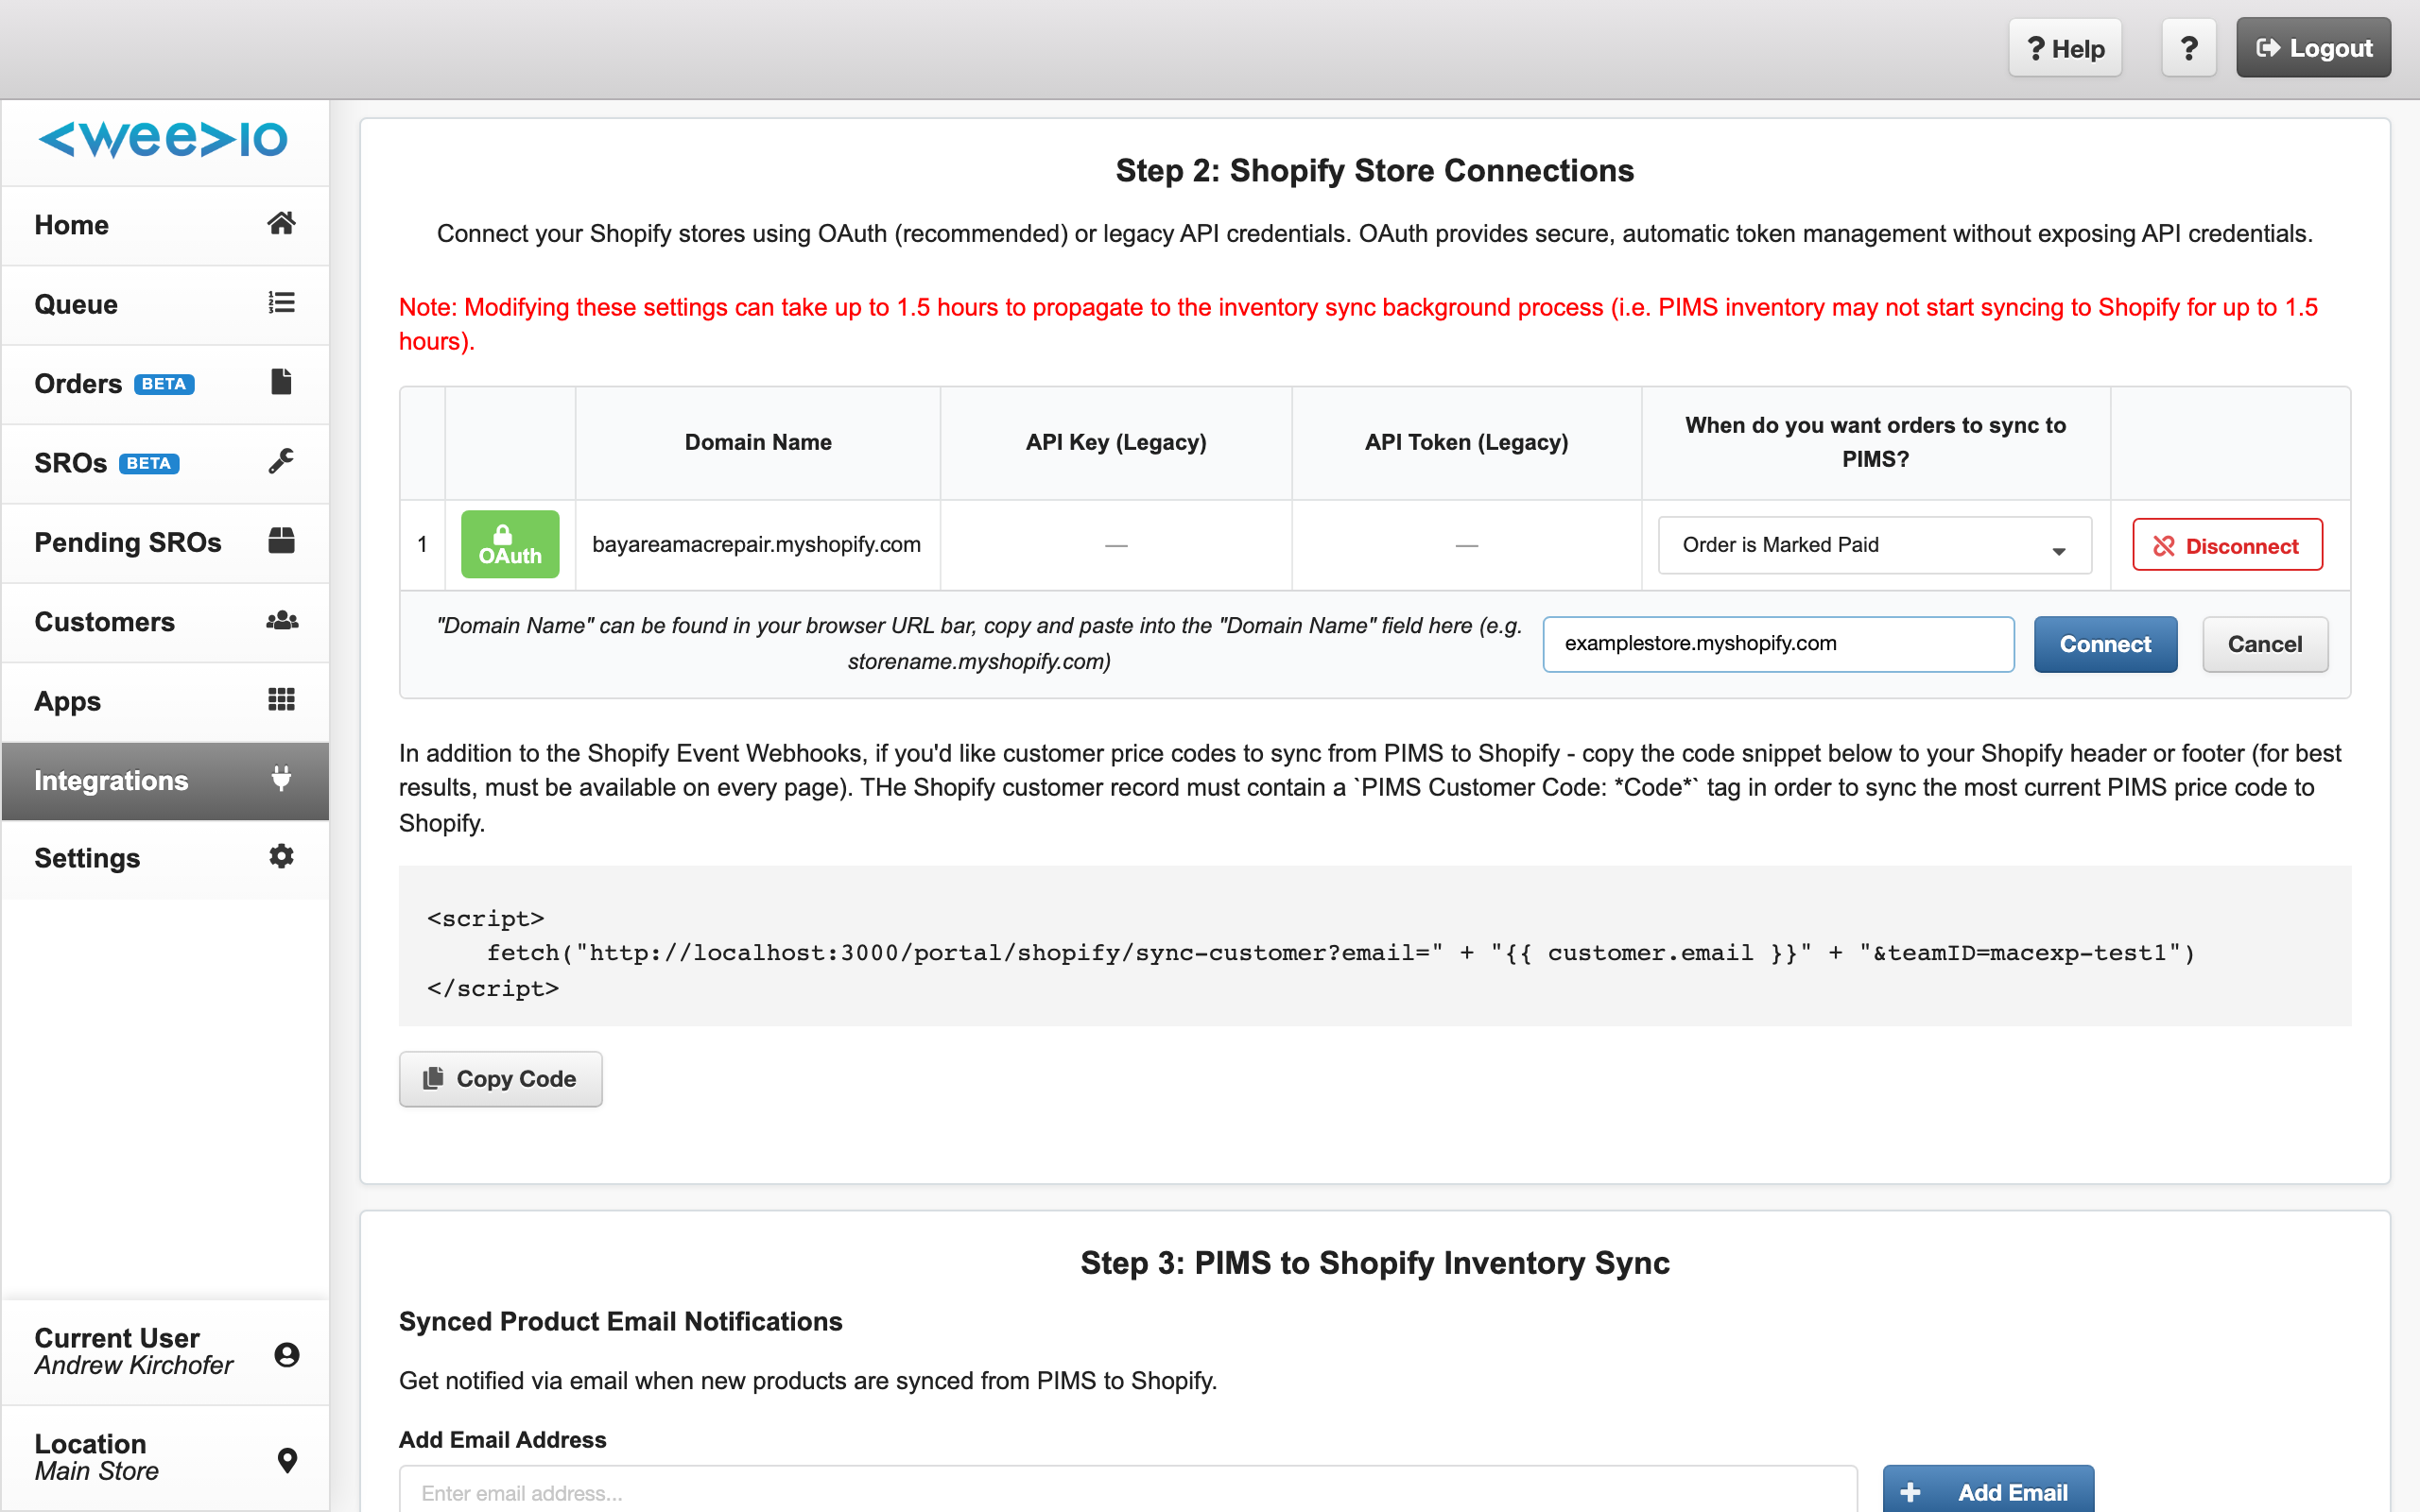This screenshot has height=1512, width=2420.
Task: Focus the examplestore.myshopify.com domain field
Action: click(1778, 644)
